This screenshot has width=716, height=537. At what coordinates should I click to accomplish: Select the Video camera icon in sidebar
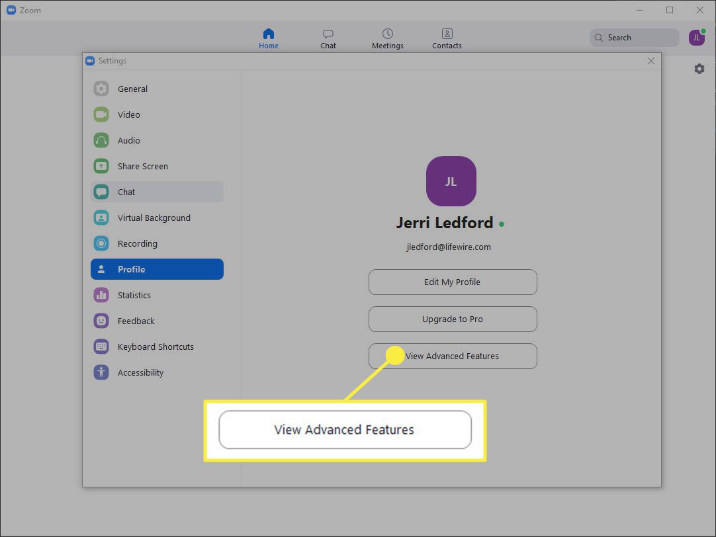[101, 114]
